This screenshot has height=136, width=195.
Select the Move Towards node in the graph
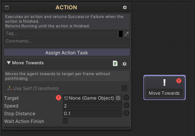coord(165,87)
